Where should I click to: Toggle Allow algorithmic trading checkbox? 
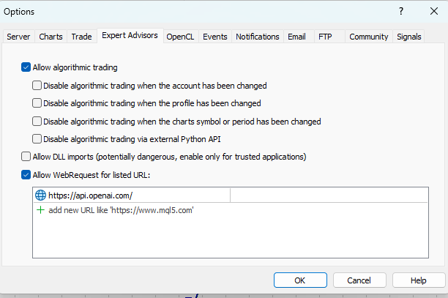(x=26, y=67)
